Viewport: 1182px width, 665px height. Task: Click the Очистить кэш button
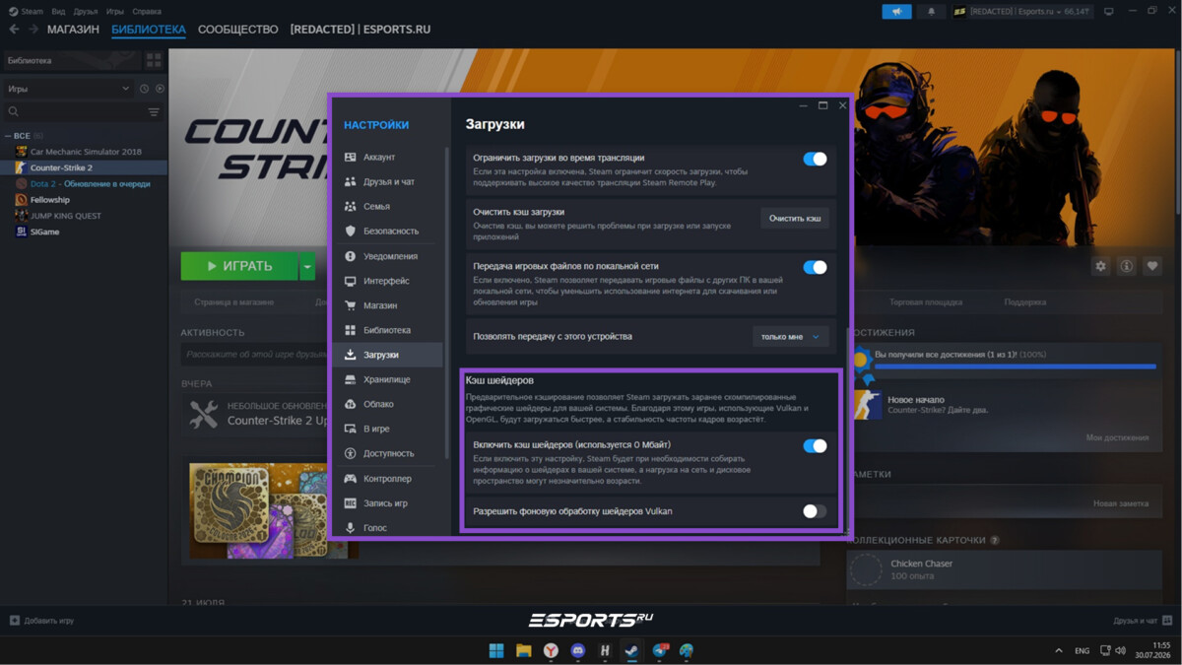795,219
